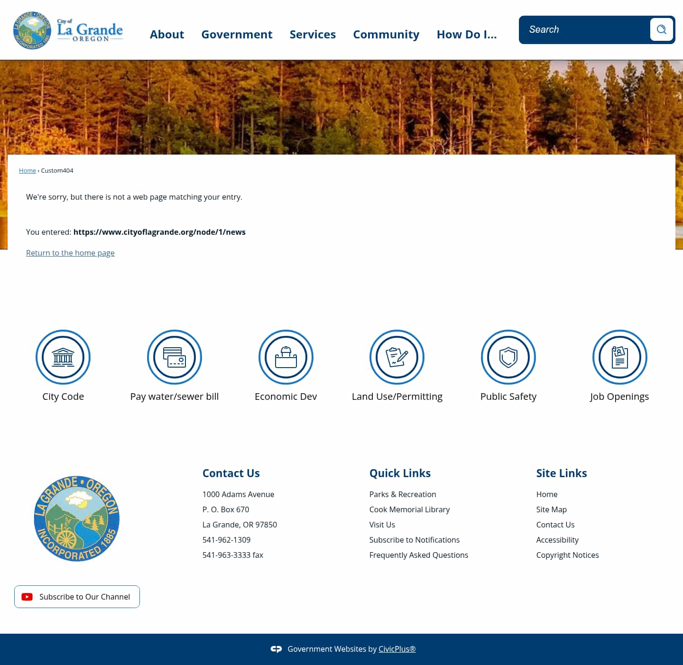Click the Home breadcrumb link
The width and height of the screenshot is (683, 665).
click(27, 170)
